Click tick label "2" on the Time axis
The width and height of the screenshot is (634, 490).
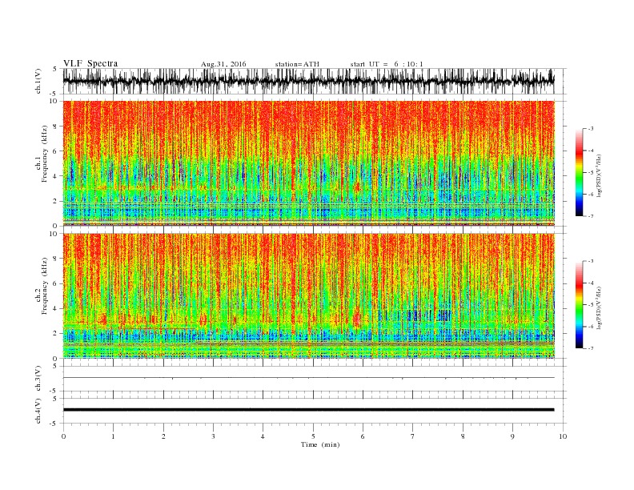point(163,436)
